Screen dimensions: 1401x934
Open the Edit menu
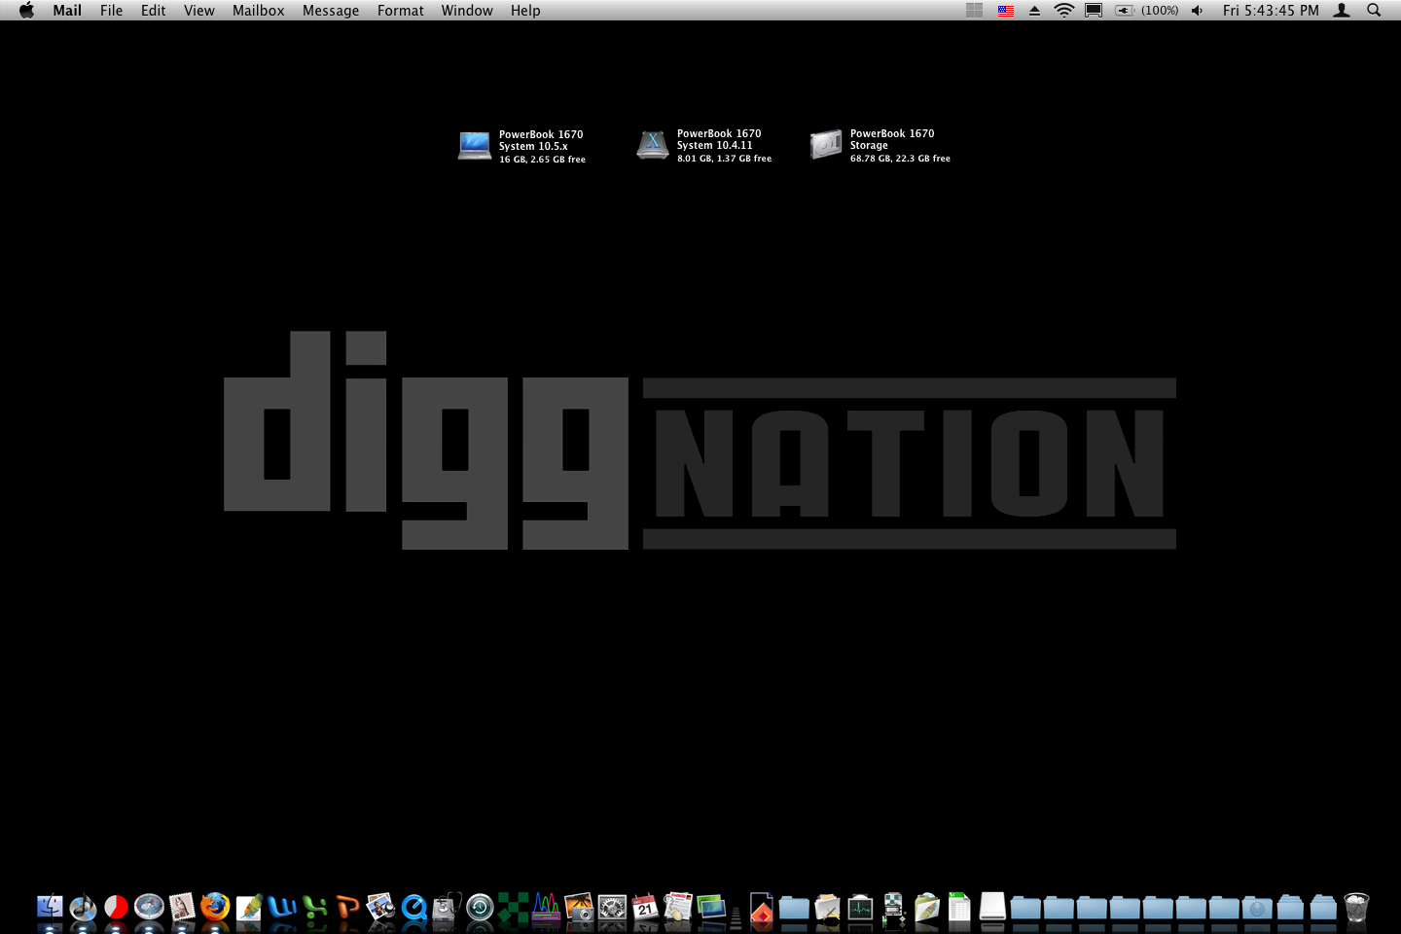[x=154, y=10]
